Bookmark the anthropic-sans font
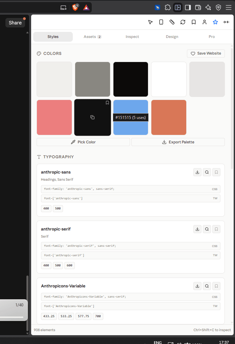This screenshot has width=235, height=344. [x=216, y=172]
